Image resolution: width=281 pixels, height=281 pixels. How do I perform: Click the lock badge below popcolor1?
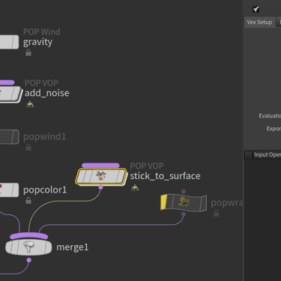click(28, 200)
